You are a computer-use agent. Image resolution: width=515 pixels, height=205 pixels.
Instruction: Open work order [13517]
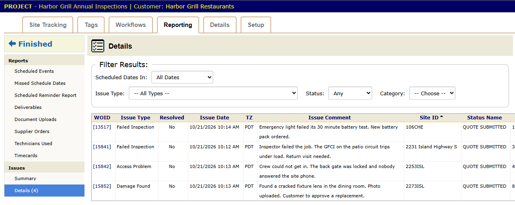pyautogui.click(x=102, y=127)
